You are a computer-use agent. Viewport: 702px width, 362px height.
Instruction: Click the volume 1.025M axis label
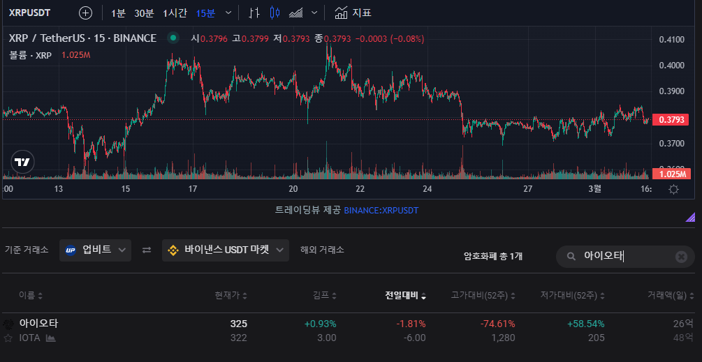(x=671, y=174)
